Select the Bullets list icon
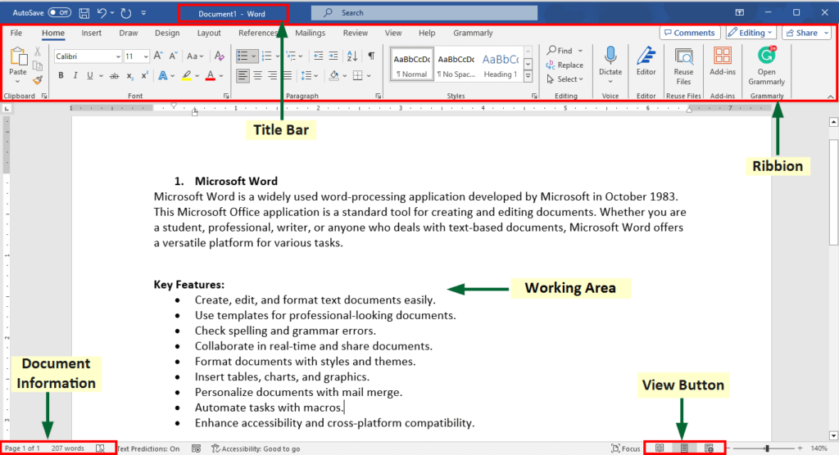This screenshot has height=455, width=839. (x=243, y=56)
